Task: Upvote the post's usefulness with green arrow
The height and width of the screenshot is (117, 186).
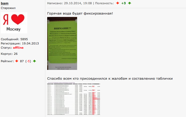Action: point(130,3)
